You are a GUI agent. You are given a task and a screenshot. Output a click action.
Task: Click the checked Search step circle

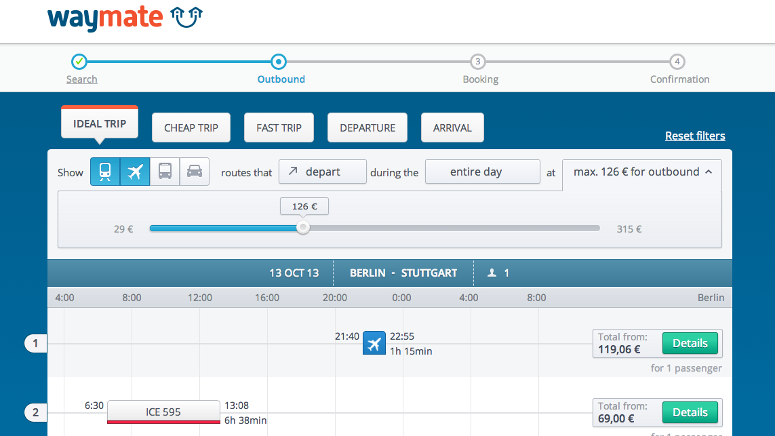pyautogui.click(x=79, y=61)
